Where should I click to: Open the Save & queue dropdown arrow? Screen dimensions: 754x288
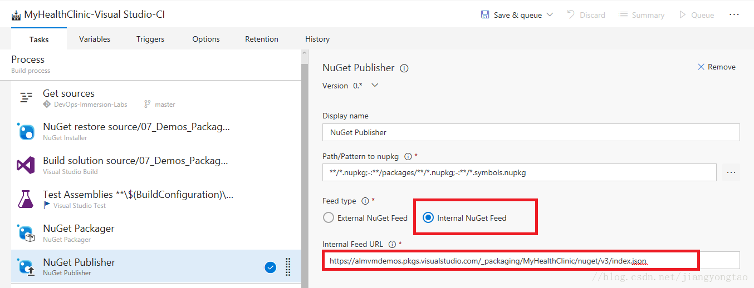tap(550, 14)
